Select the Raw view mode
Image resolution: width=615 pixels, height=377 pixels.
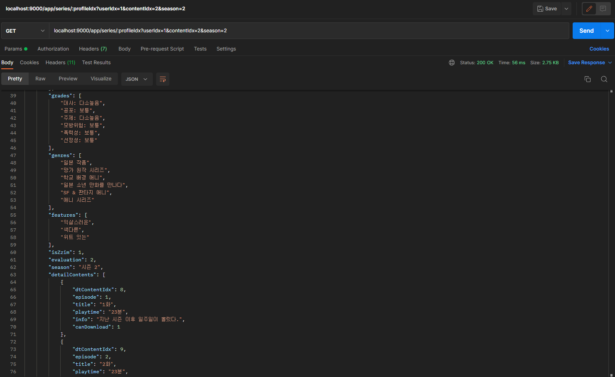tap(40, 79)
